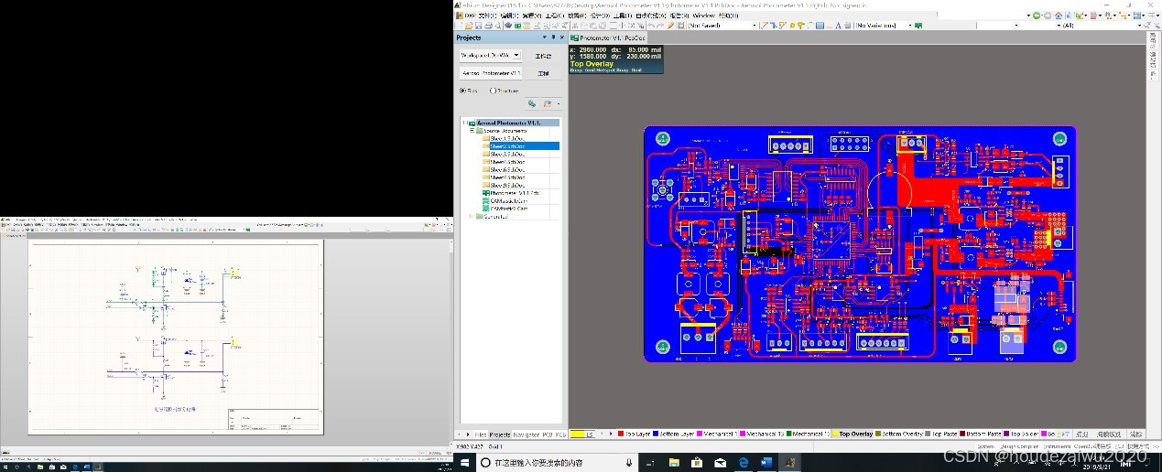
Task: Switch to the Photometer V1.1 PcbDoc document tab
Action: point(608,38)
